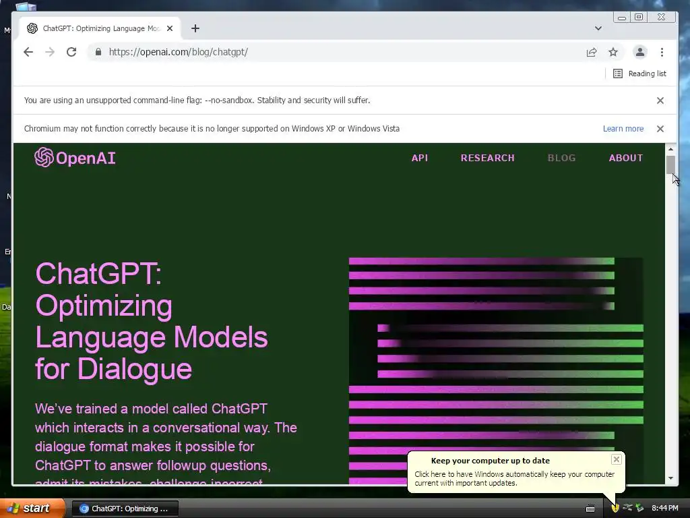Follow the Learn more link
Screen dimensions: 690x518
click(x=623, y=129)
